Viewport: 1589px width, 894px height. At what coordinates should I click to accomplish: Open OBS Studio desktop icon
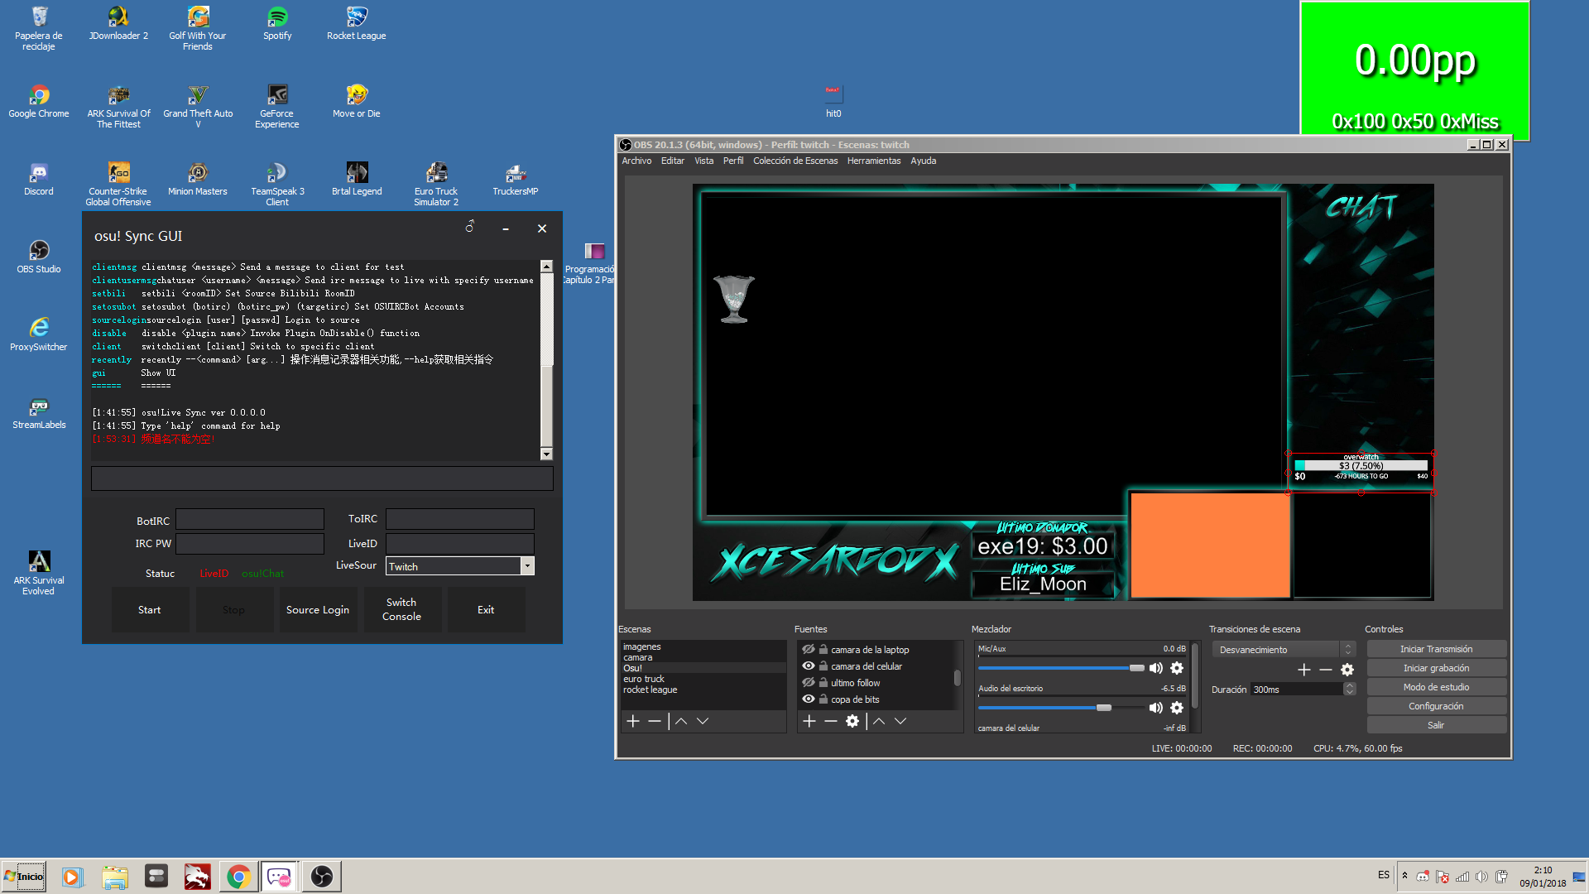coord(39,257)
